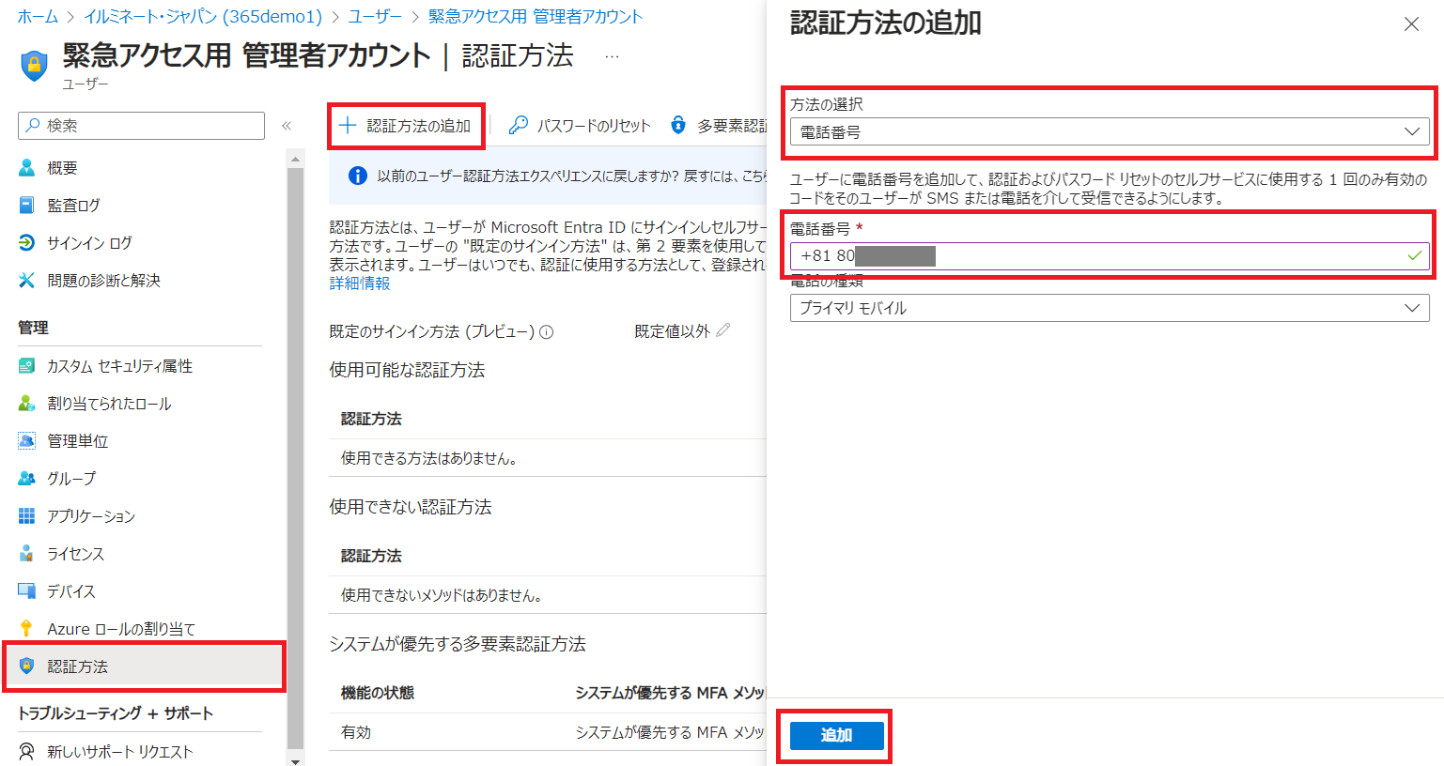This screenshot has height=766, width=1444.
Task: Click the アプリケーション grid icon
Action: (27, 516)
